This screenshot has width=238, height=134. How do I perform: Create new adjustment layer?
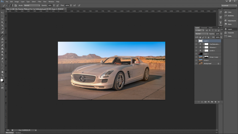point(209,102)
